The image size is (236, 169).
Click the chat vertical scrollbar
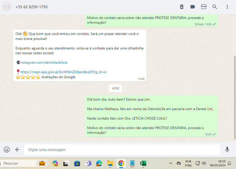click(234, 97)
